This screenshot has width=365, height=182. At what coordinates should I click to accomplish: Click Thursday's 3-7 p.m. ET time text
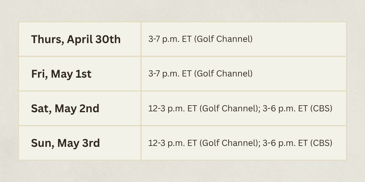point(170,39)
